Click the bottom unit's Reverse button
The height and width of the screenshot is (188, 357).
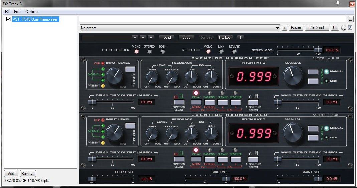[235, 159]
